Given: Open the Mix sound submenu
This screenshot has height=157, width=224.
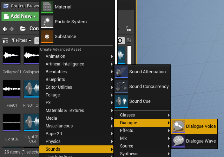Looking at the screenshot, I should point(142,138).
